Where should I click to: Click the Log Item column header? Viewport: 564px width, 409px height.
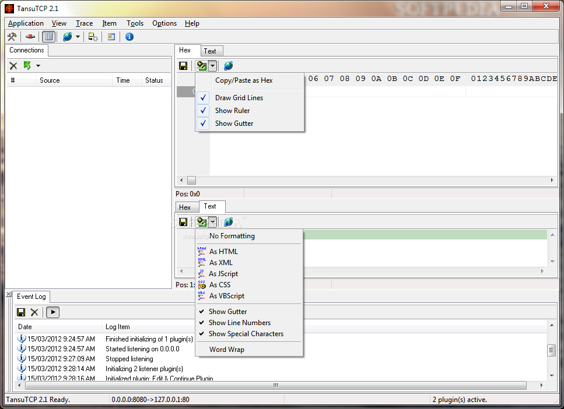click(148, 327)
